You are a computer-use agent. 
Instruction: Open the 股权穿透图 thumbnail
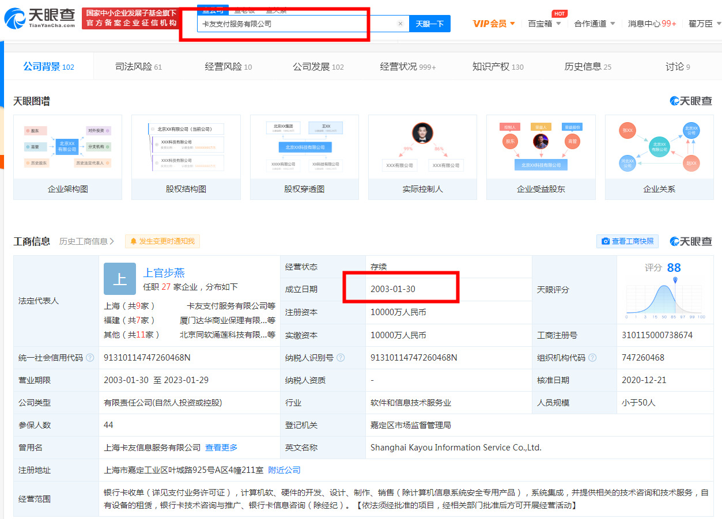(304, 157)
